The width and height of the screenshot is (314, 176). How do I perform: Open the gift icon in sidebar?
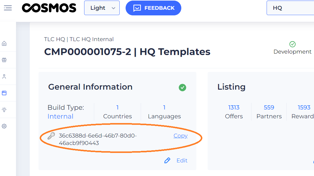[x=4, y=60]
